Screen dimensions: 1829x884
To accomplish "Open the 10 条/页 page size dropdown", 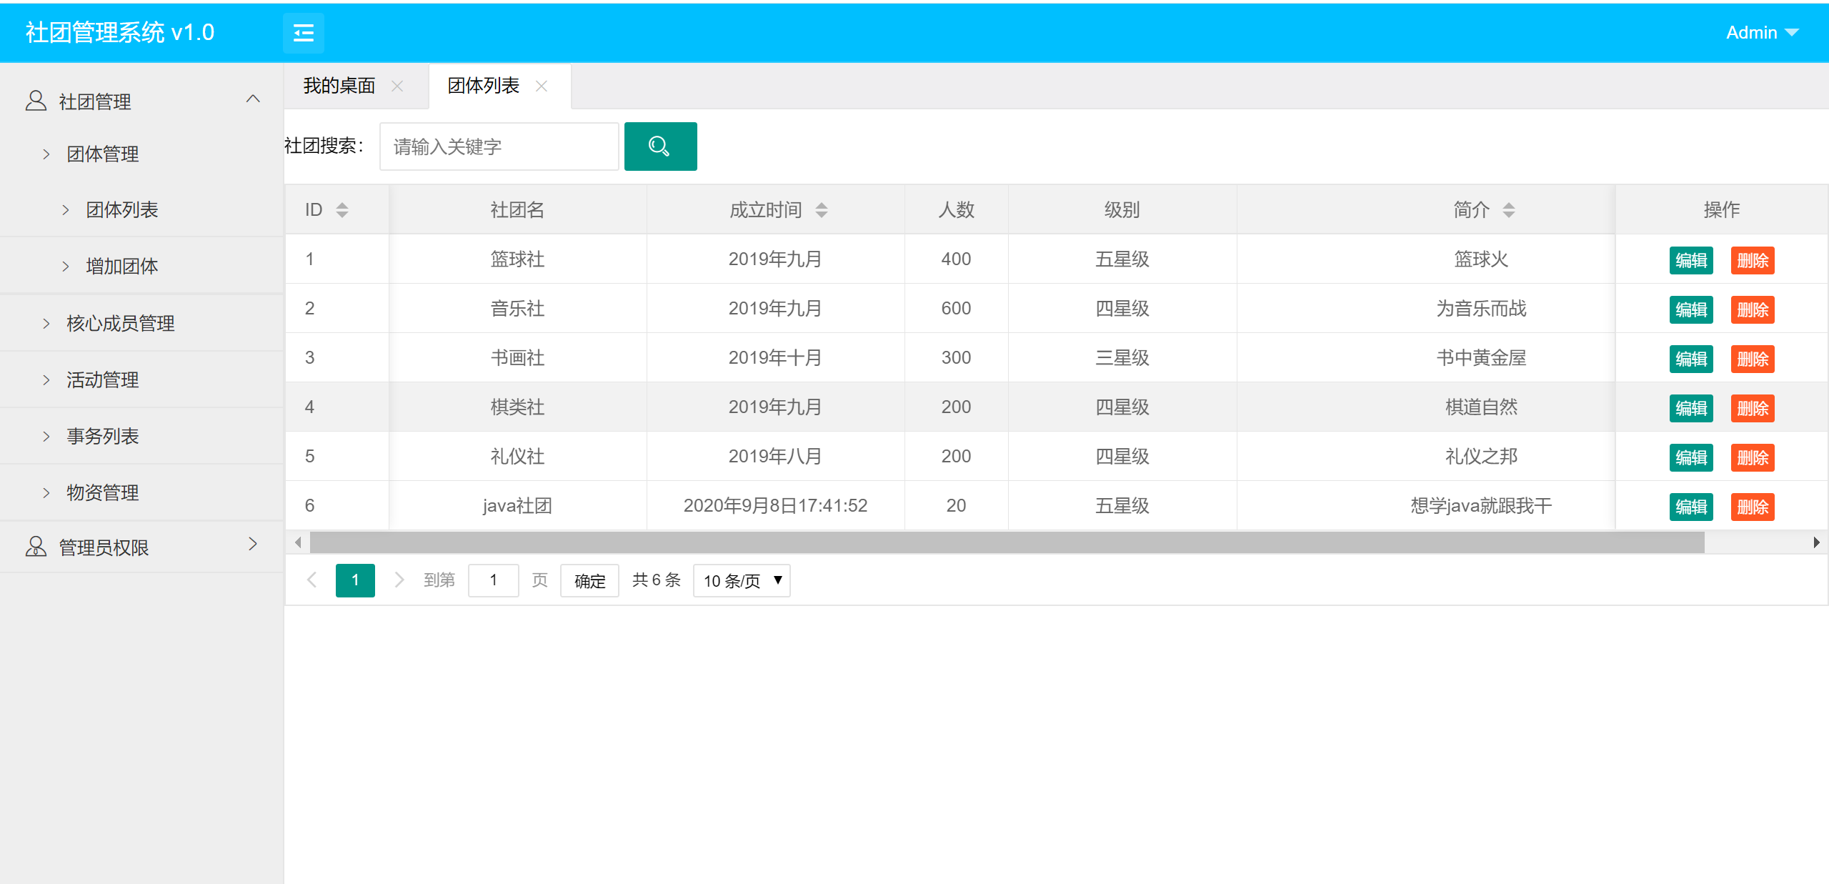I will point(741,580).
